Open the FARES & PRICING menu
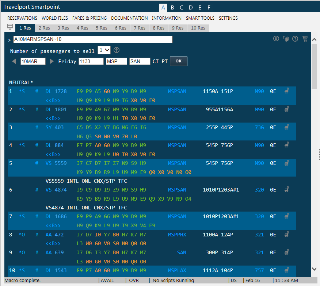320x286 pixels. click(x=89, y=18)
